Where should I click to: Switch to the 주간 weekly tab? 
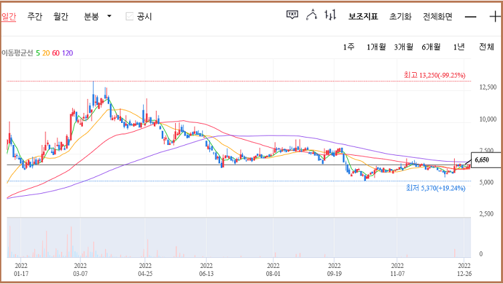(x=35, y=16)
